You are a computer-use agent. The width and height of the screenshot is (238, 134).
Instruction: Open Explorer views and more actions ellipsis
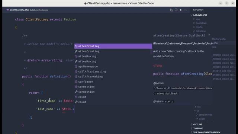click(232, 10)
